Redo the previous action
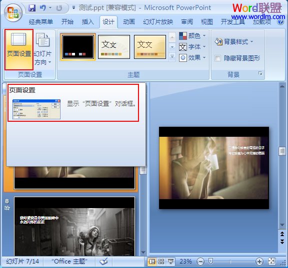Screen dimensions: 288x268 [59, 8]
